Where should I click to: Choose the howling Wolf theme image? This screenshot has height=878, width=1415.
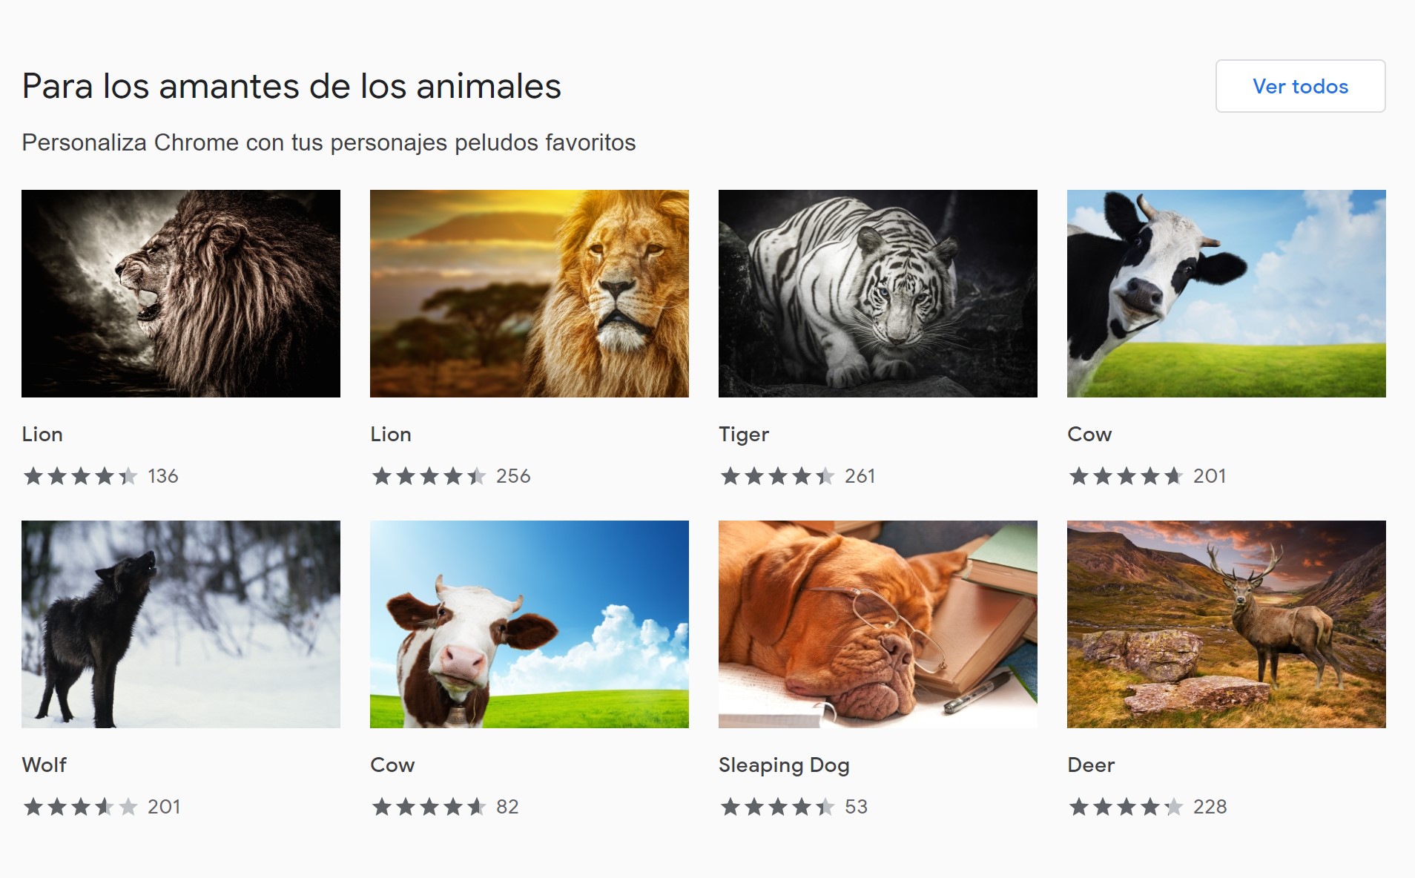(181, 624)
